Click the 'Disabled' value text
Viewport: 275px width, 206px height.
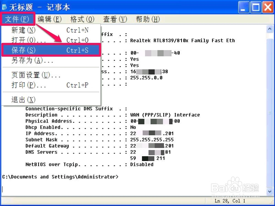[x=142, y=164]
